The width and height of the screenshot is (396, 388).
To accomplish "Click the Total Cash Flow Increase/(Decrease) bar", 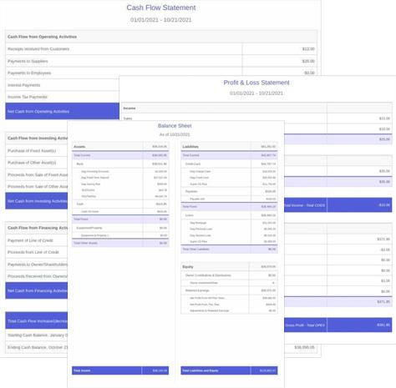I will (37, 321).
